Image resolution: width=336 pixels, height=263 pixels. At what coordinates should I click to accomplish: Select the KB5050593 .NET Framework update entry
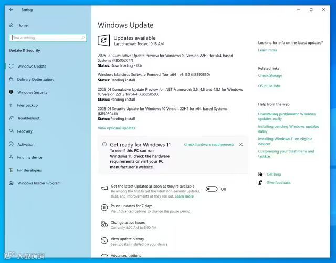pos(170,92)
